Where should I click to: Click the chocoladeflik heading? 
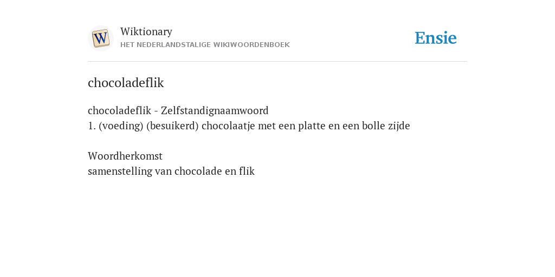pyautogui.click(x=126, y=83)
